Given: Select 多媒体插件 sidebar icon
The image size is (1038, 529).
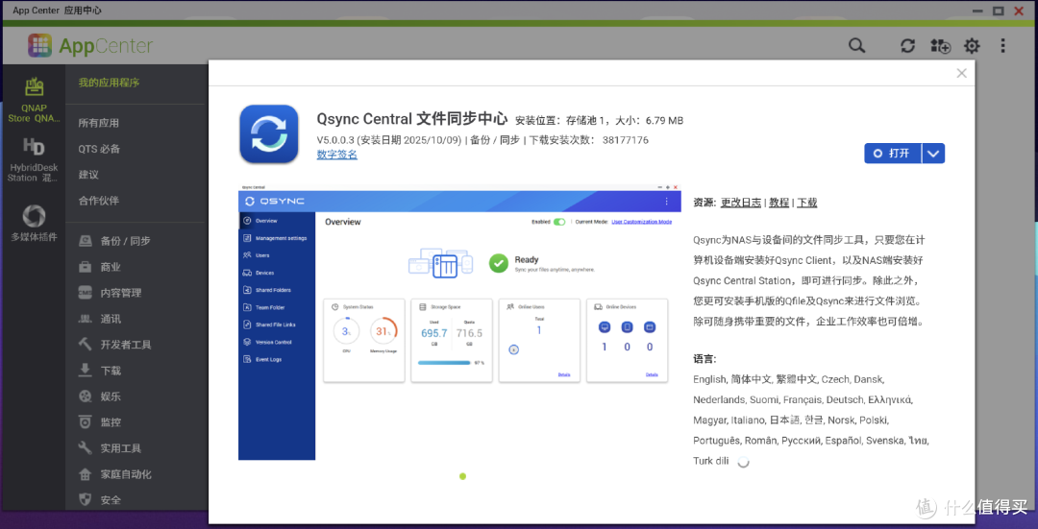Looking at the screenshot, I should [34, 216].
